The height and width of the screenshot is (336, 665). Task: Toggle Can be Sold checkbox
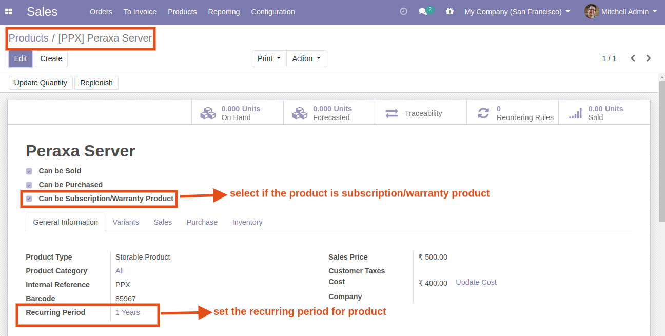(29, 171)
